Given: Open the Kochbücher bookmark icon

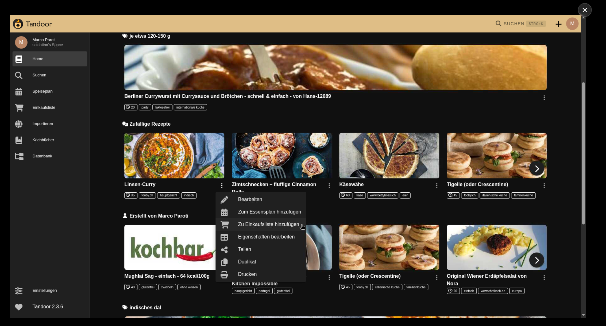Looking at the screenshot, I should tap(19, 140).
